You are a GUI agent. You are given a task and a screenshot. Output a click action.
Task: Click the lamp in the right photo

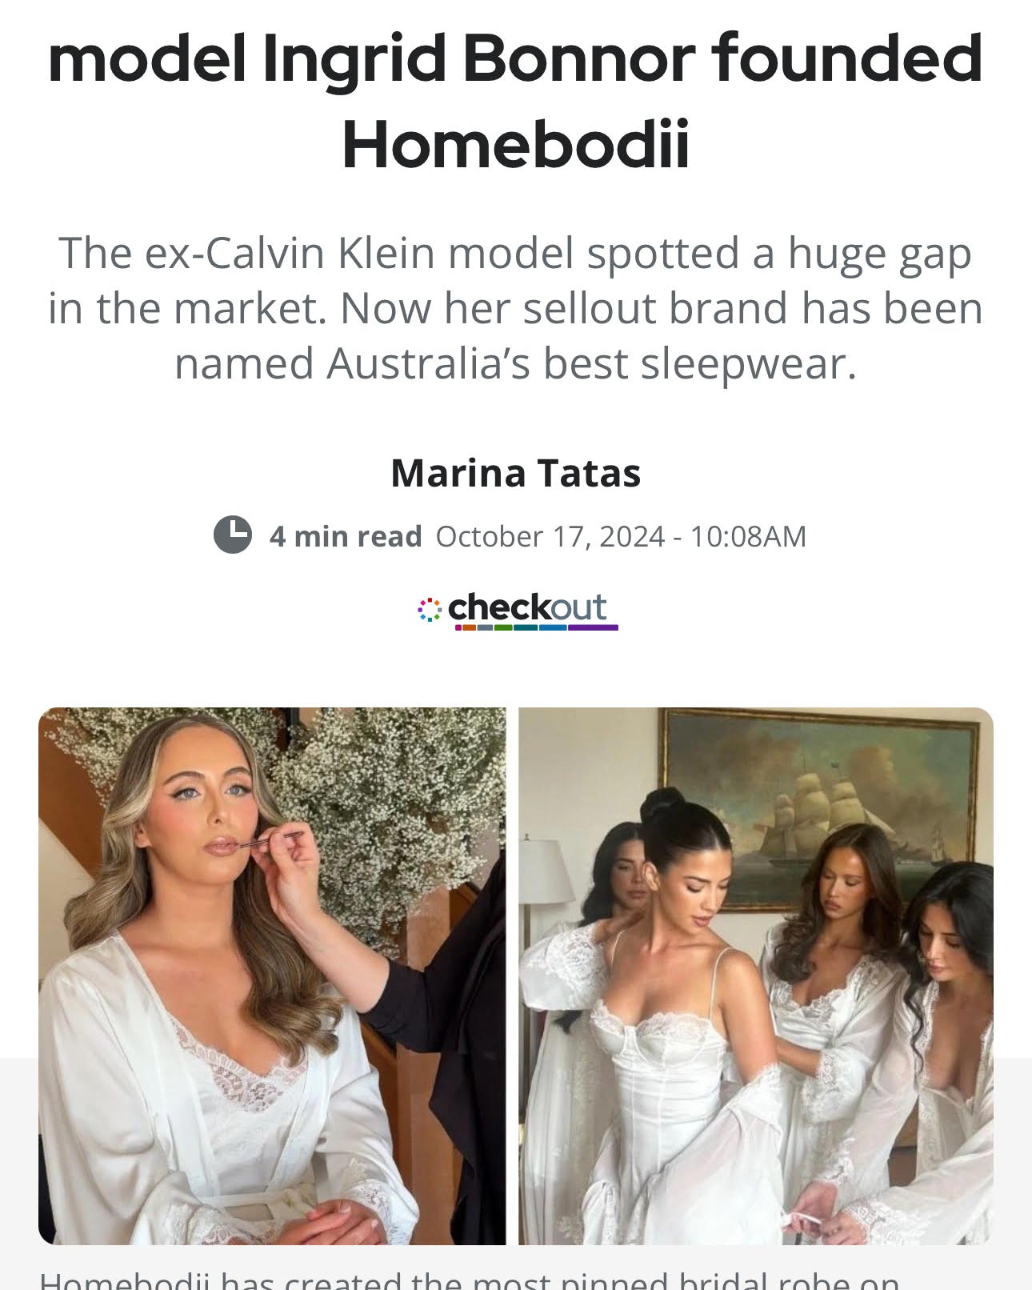point(546,888)
